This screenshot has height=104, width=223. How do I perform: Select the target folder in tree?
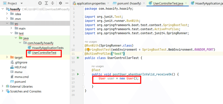click(x=18, y=57)
